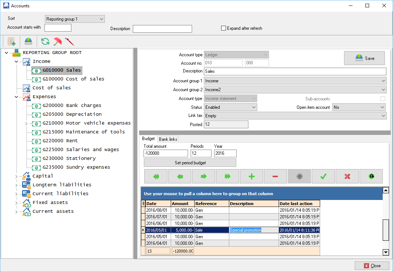Viewport: 393px width, 272px height.
Task: Select the Budget tab
Action: 148,139
